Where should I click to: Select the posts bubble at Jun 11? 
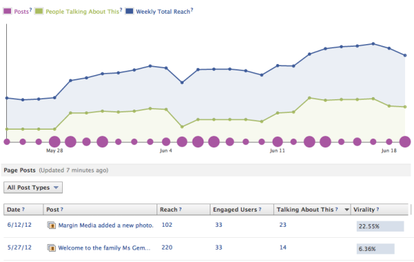[x=277, y=141]
